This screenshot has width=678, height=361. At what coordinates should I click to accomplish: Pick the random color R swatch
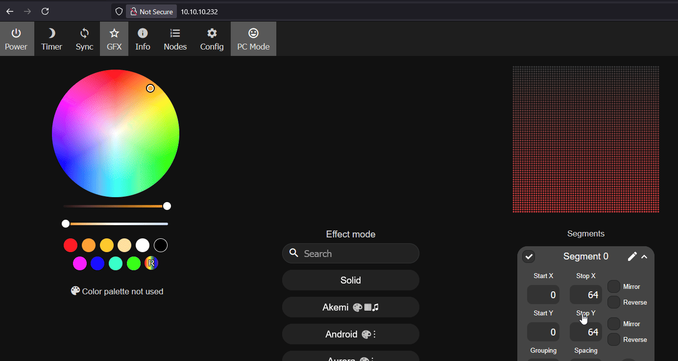pos(151,263)
